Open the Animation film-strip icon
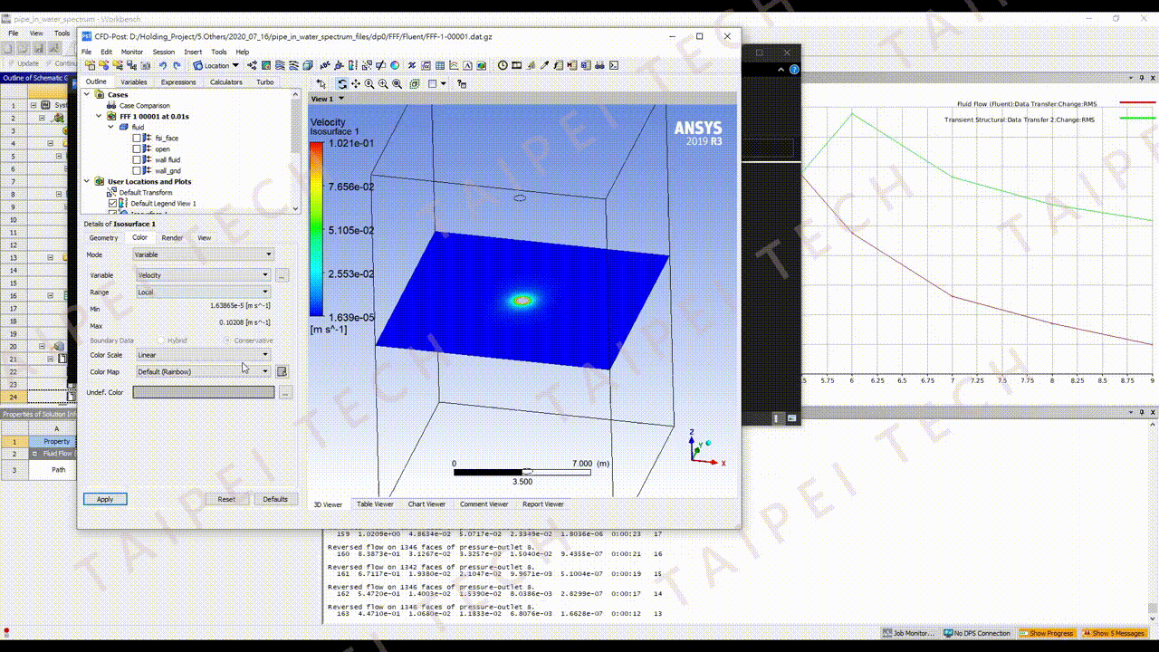Screen dimensions: 1159x652 516,65
